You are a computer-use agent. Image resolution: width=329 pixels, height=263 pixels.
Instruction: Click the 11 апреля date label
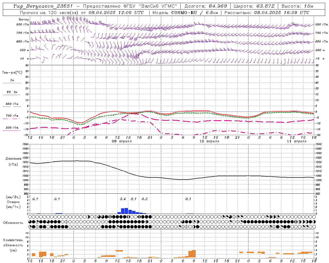(297, 141)
